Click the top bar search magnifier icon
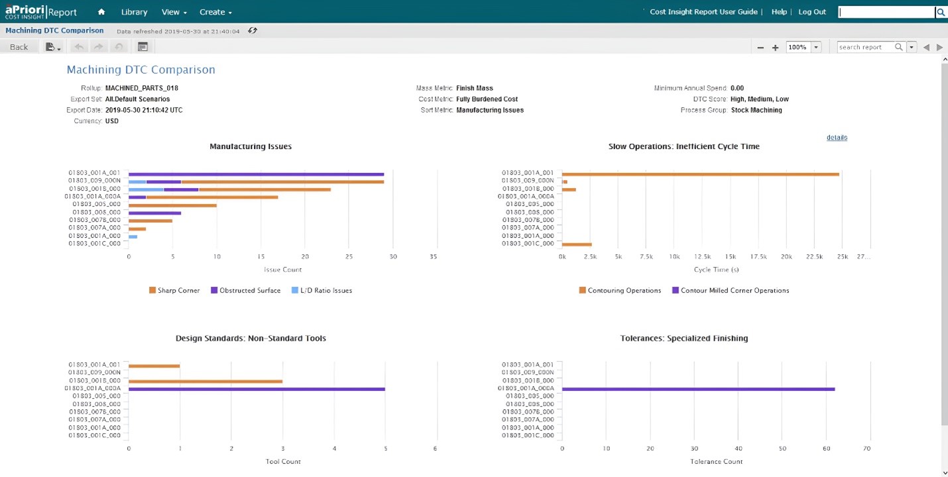 (940, 12)
